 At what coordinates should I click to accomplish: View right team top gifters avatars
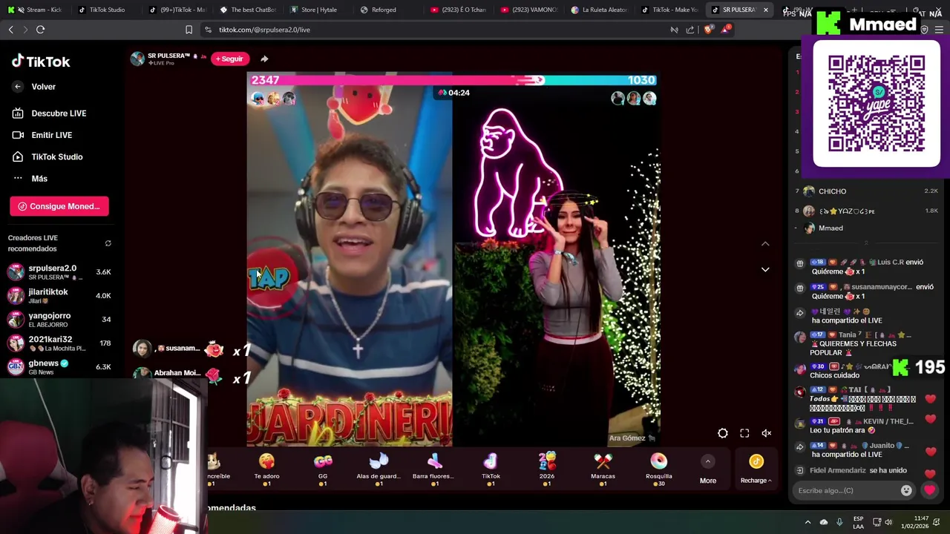[x=633, y=99]
